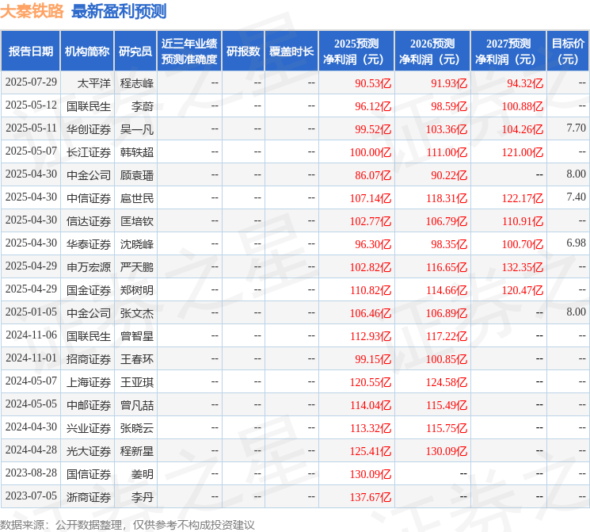Click the 96.12亿 profit value

point(373,106)
